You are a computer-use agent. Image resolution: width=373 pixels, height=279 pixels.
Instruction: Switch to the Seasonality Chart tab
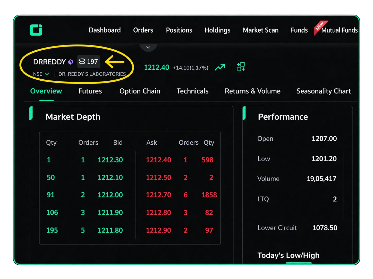tap(324, 91)
